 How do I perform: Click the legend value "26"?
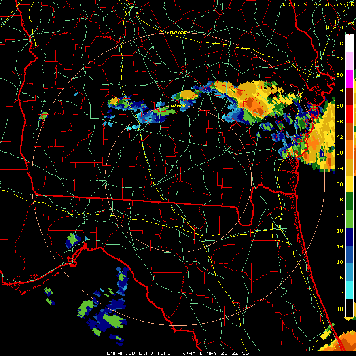[340, 200]
